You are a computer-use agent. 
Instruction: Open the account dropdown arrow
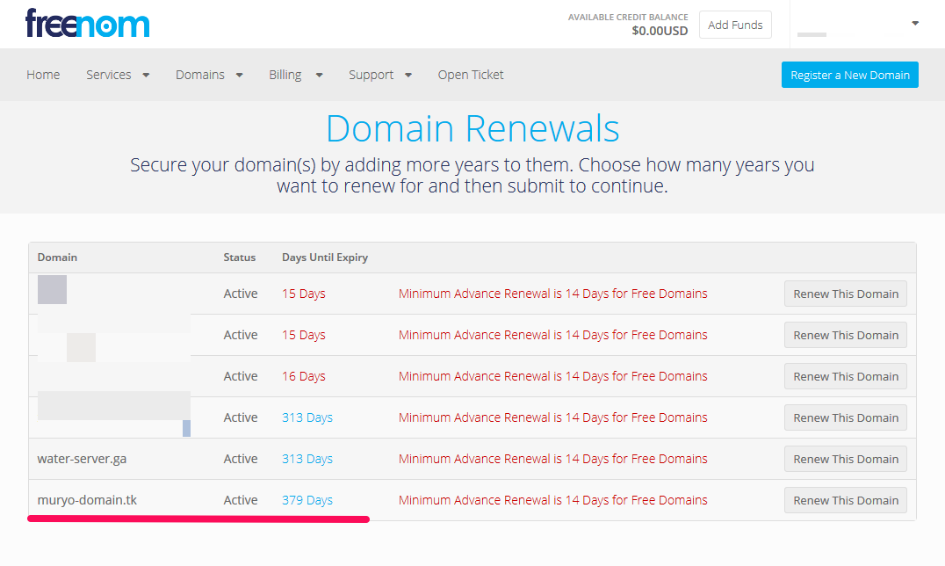click(915, 24)
